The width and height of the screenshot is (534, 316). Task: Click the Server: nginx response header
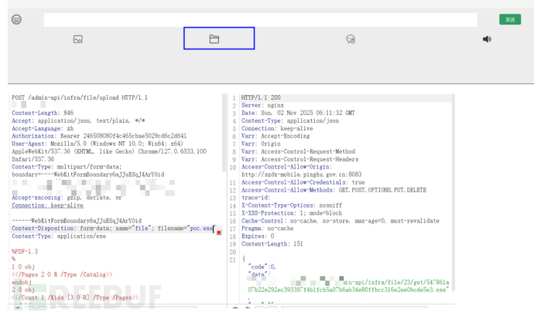263,106
